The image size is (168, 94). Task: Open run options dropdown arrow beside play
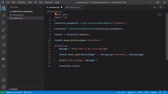157,7
